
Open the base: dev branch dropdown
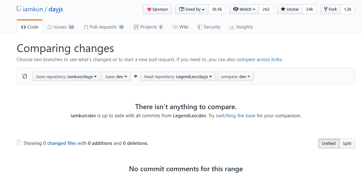click(116, 77)
